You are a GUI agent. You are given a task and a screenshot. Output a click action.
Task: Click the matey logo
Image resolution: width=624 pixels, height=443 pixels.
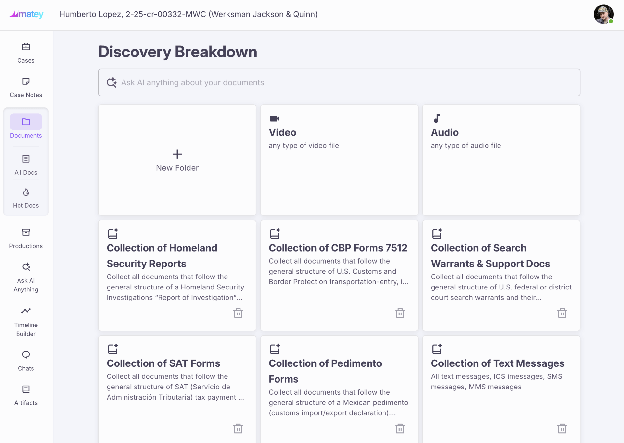[x=26, y=14]
